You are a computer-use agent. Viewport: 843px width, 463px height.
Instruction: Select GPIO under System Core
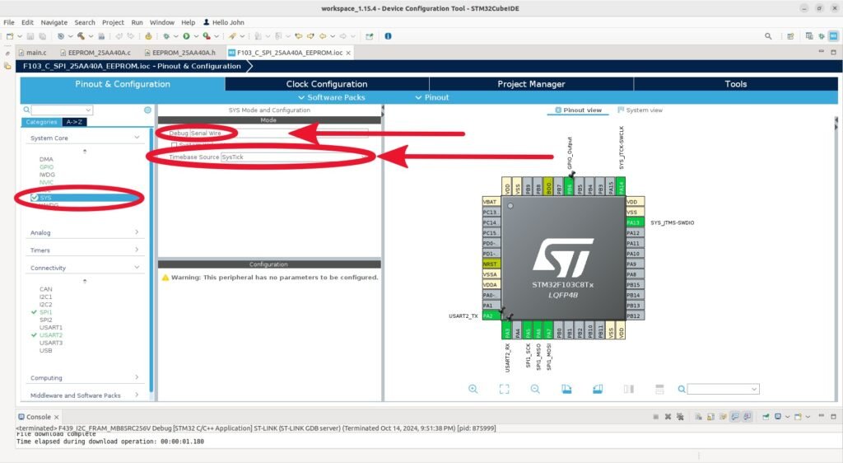pos(46,166)
